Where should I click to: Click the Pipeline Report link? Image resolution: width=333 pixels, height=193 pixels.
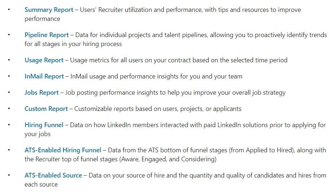pos(47,35)
